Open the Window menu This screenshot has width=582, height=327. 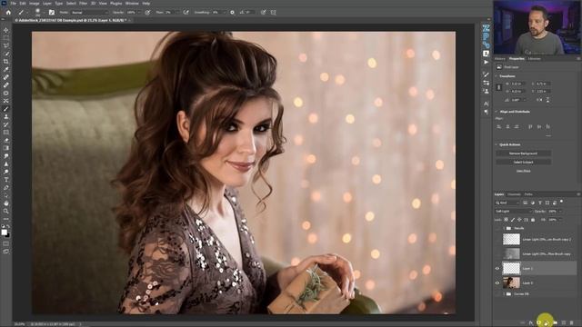pyautogui.click(x=132, y=4)
